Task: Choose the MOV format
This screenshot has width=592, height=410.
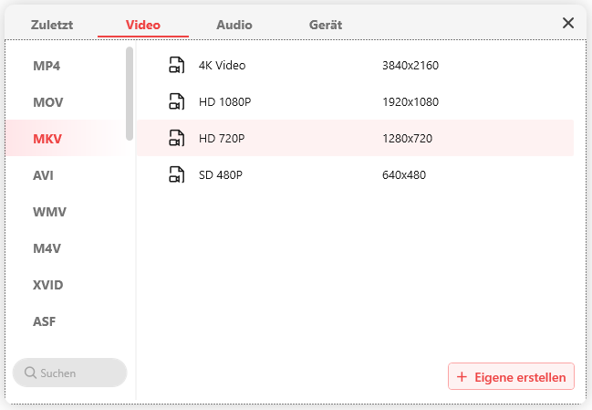Action: click(x=48, y=102)
